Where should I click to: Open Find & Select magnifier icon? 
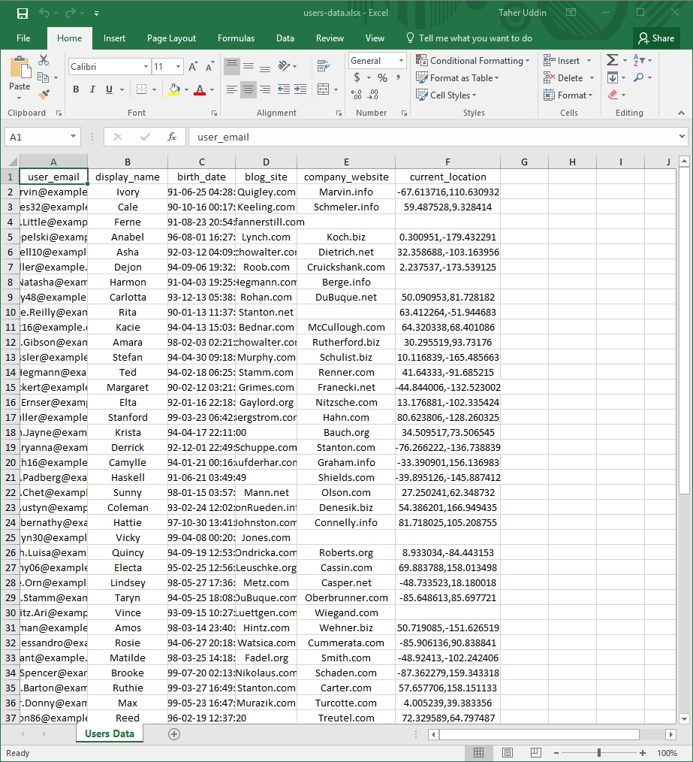point(639,77)
